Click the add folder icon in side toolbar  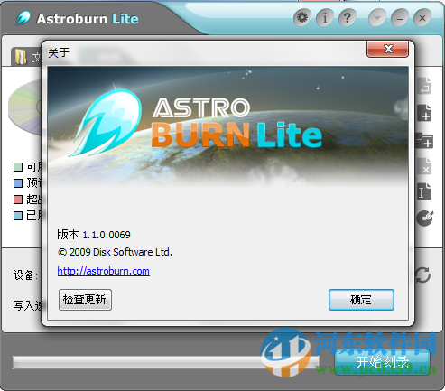click(x=424, y=140)
